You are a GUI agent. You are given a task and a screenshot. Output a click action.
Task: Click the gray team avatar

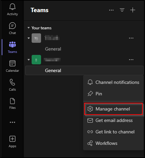tap(36, 38)
